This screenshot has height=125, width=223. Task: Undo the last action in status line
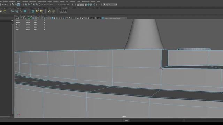point(2,5)
